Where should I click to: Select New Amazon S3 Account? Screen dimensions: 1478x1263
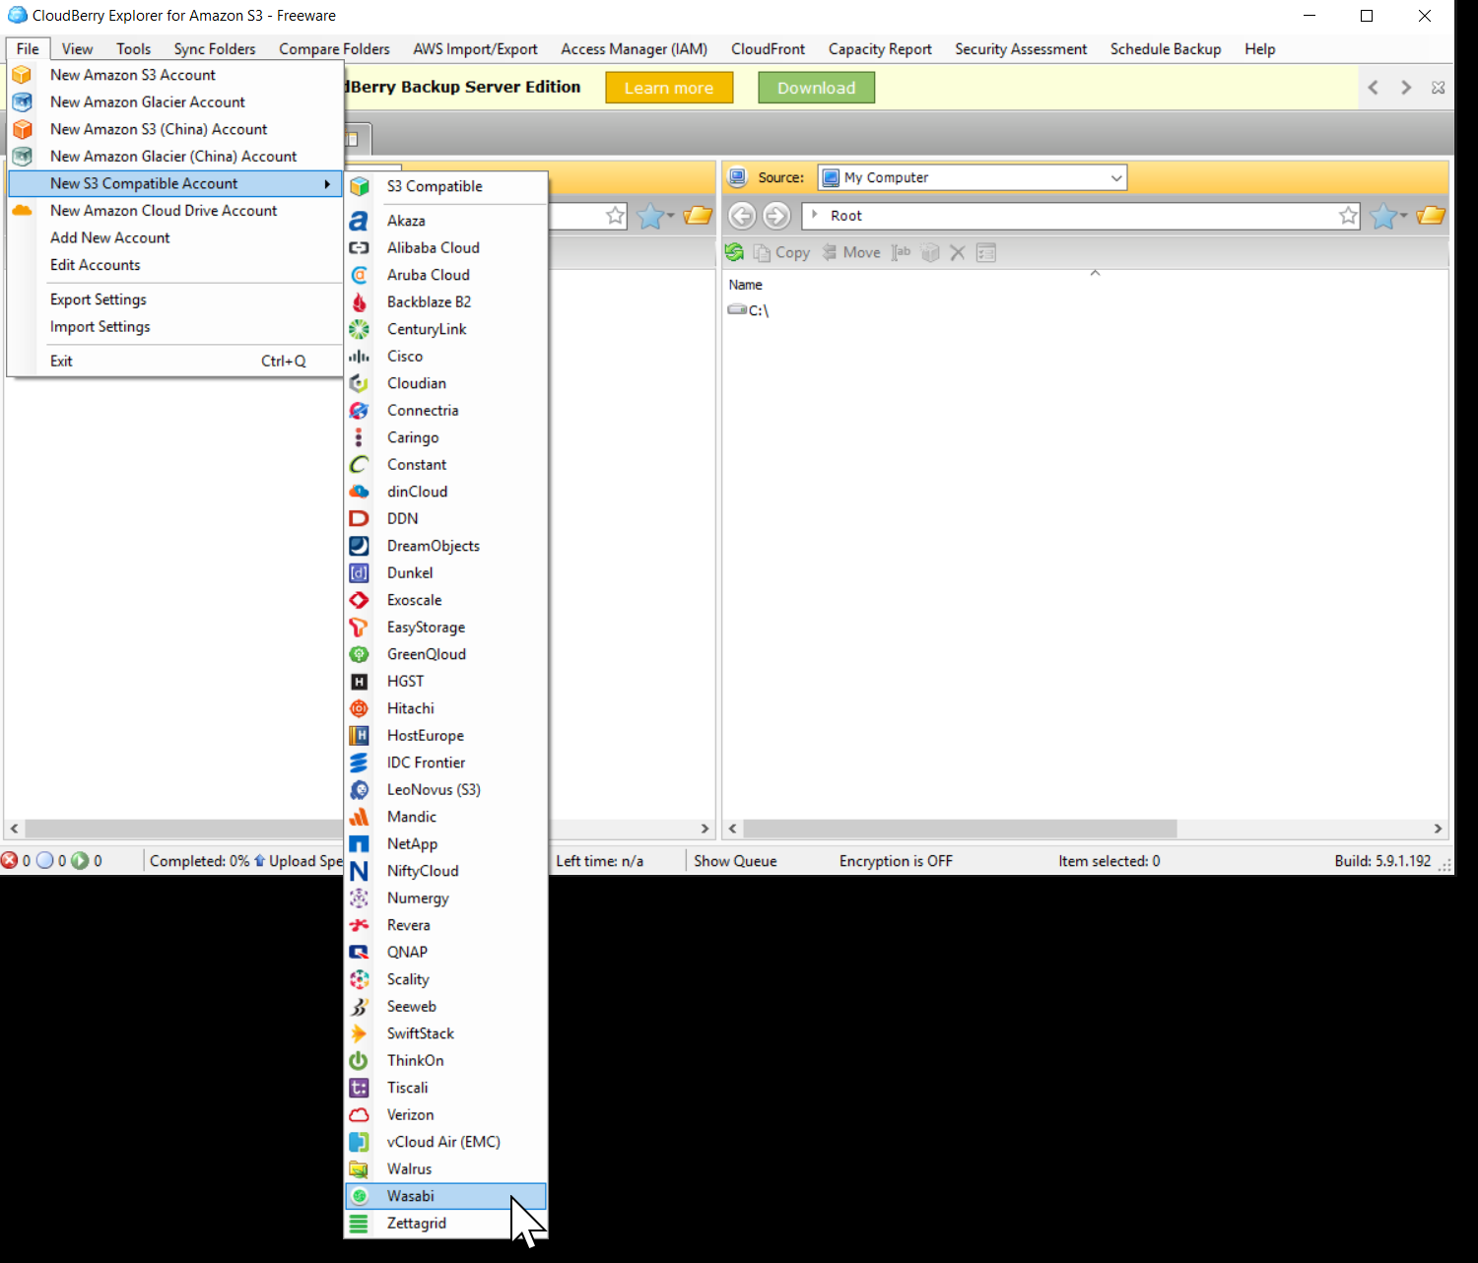point(133,75)
